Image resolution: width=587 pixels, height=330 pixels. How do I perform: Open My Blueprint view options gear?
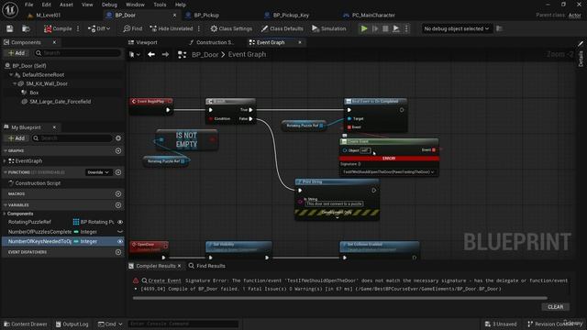click(118, 138)
